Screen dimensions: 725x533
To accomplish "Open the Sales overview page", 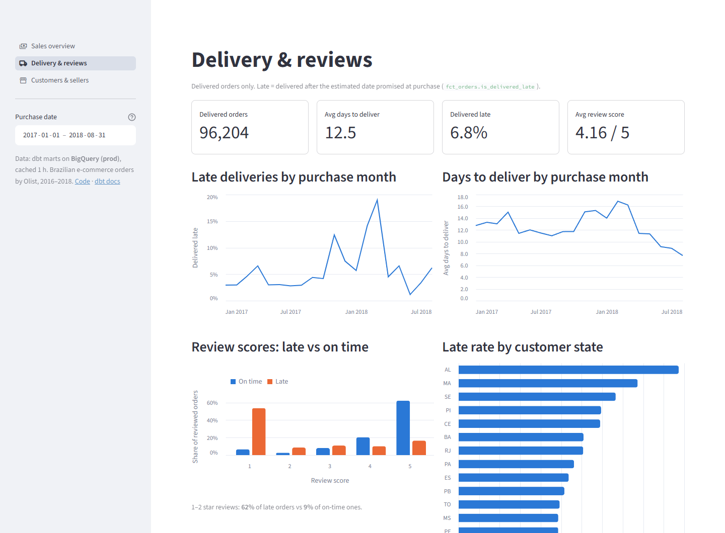I will 76,46.
